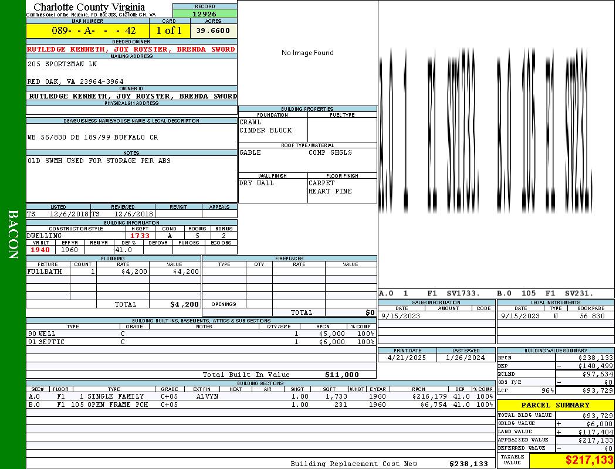This screenshot has width=616, height=469.
Task: Click section B.0 RPCN $6,754
Action: click(434, 405)
